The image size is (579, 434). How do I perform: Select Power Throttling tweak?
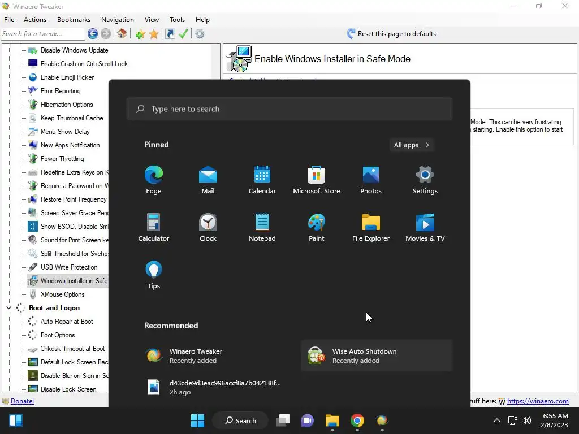tap(62, 159)
